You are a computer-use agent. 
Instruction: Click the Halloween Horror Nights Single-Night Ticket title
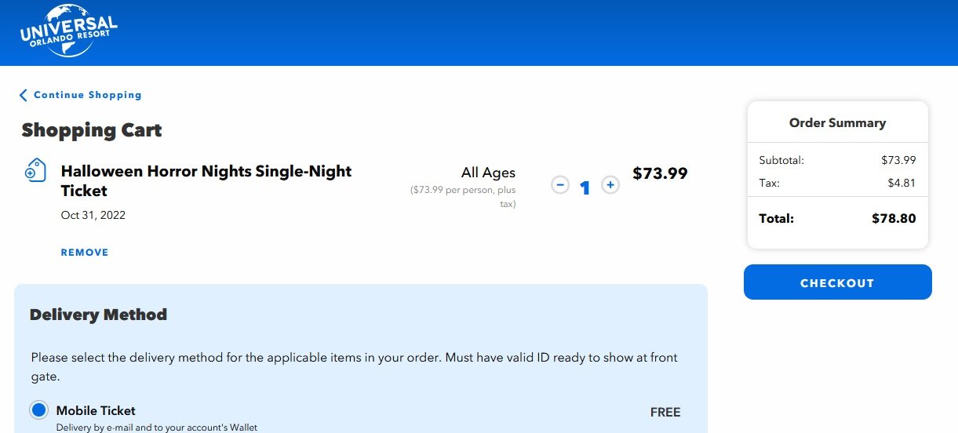click(206, 180)
